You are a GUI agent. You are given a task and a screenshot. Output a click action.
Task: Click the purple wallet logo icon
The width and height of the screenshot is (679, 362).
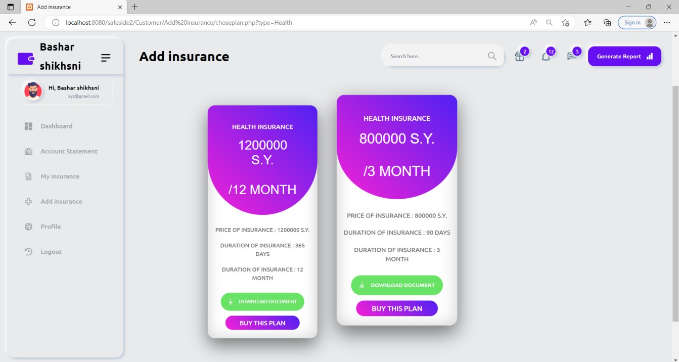click(x=26, y=59)
